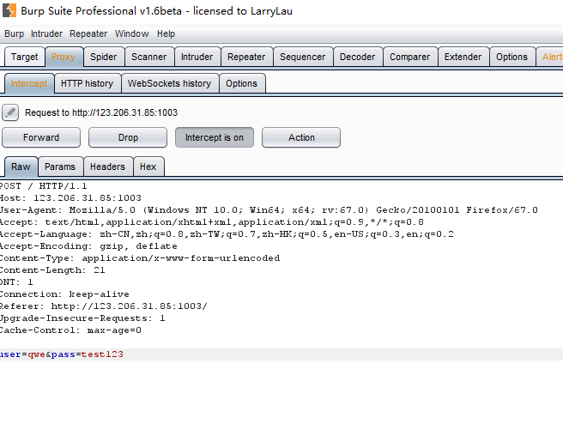This screenshot has width=563, height=442.
Task: Open the Window menu
Action: coord(132,33)
